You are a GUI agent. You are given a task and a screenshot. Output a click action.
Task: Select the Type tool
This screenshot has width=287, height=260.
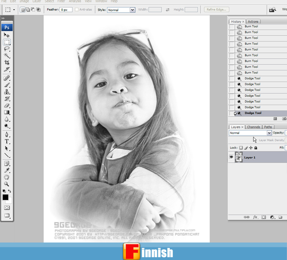tap(6, 141)
